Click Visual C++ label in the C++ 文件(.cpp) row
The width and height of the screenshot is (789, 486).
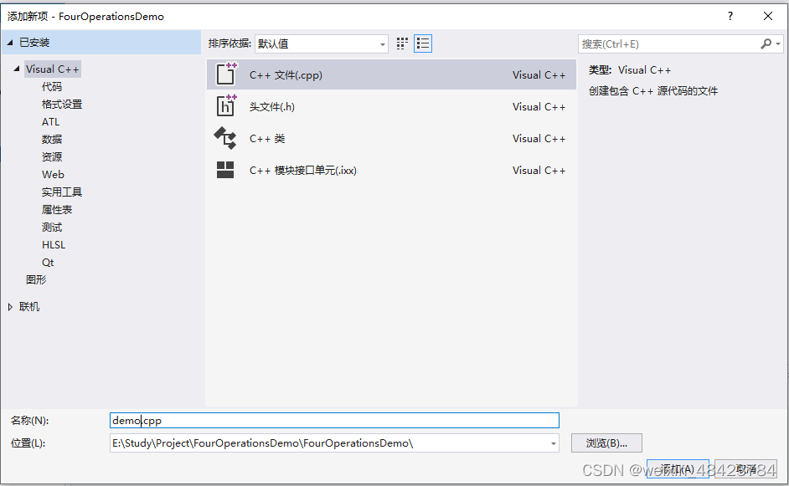click(539, 75)
